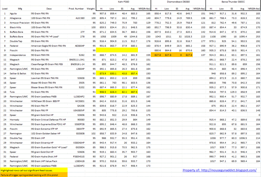The height and width of the screenshot is (177, 261).
Task: Select row number 23 Load cell
Action: click(5, 115)
